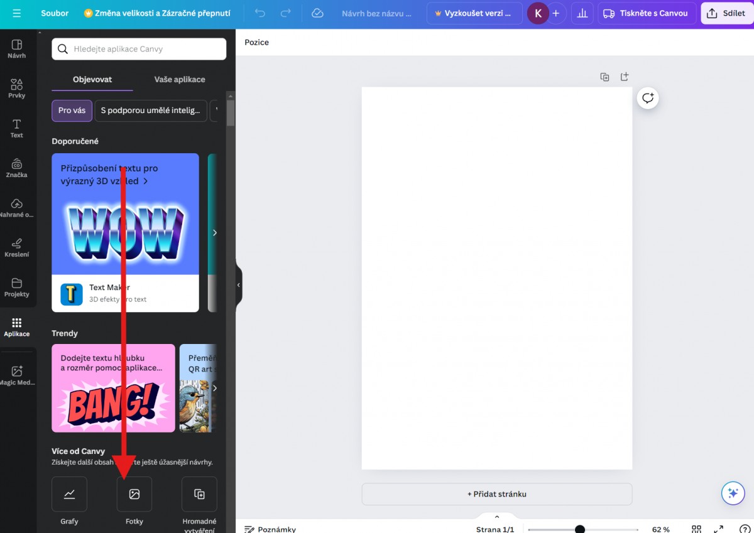The height and width of the screenshot is (533, 754).
Task: Open Změna velikosti a Zázračné přepnutí
Action: 157,13
